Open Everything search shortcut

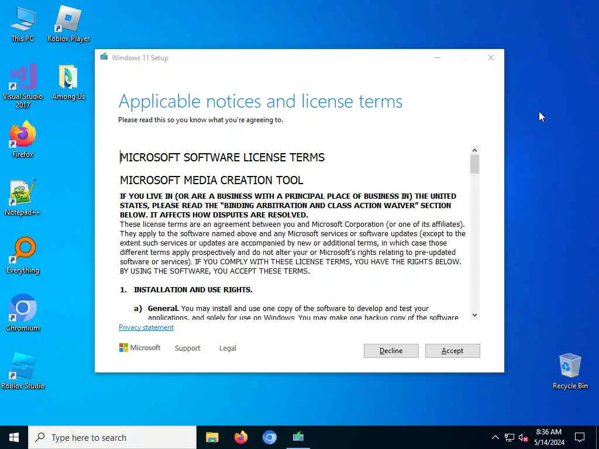point(23,255)
